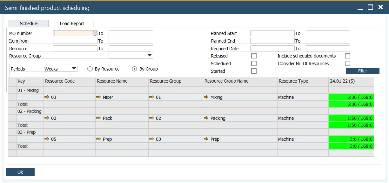Click the choose-from-list icon in MO number field
The width and height of the screenshot is (389, 183).
[95, 33]
